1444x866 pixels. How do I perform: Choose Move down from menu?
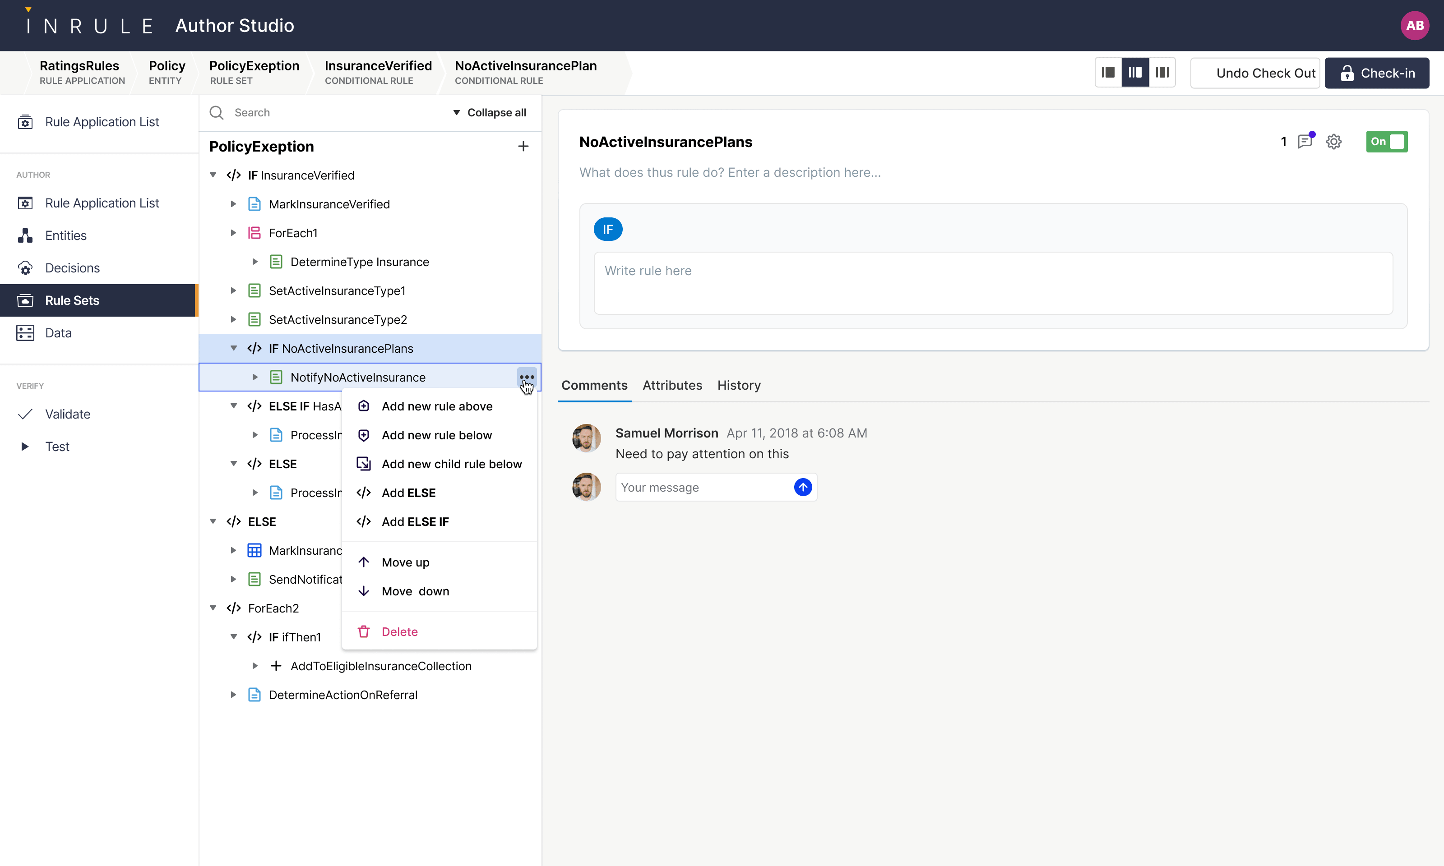coord(439,591)
